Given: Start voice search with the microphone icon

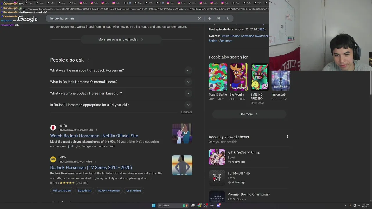Looking at the screenshot, I should pos(209,19).
